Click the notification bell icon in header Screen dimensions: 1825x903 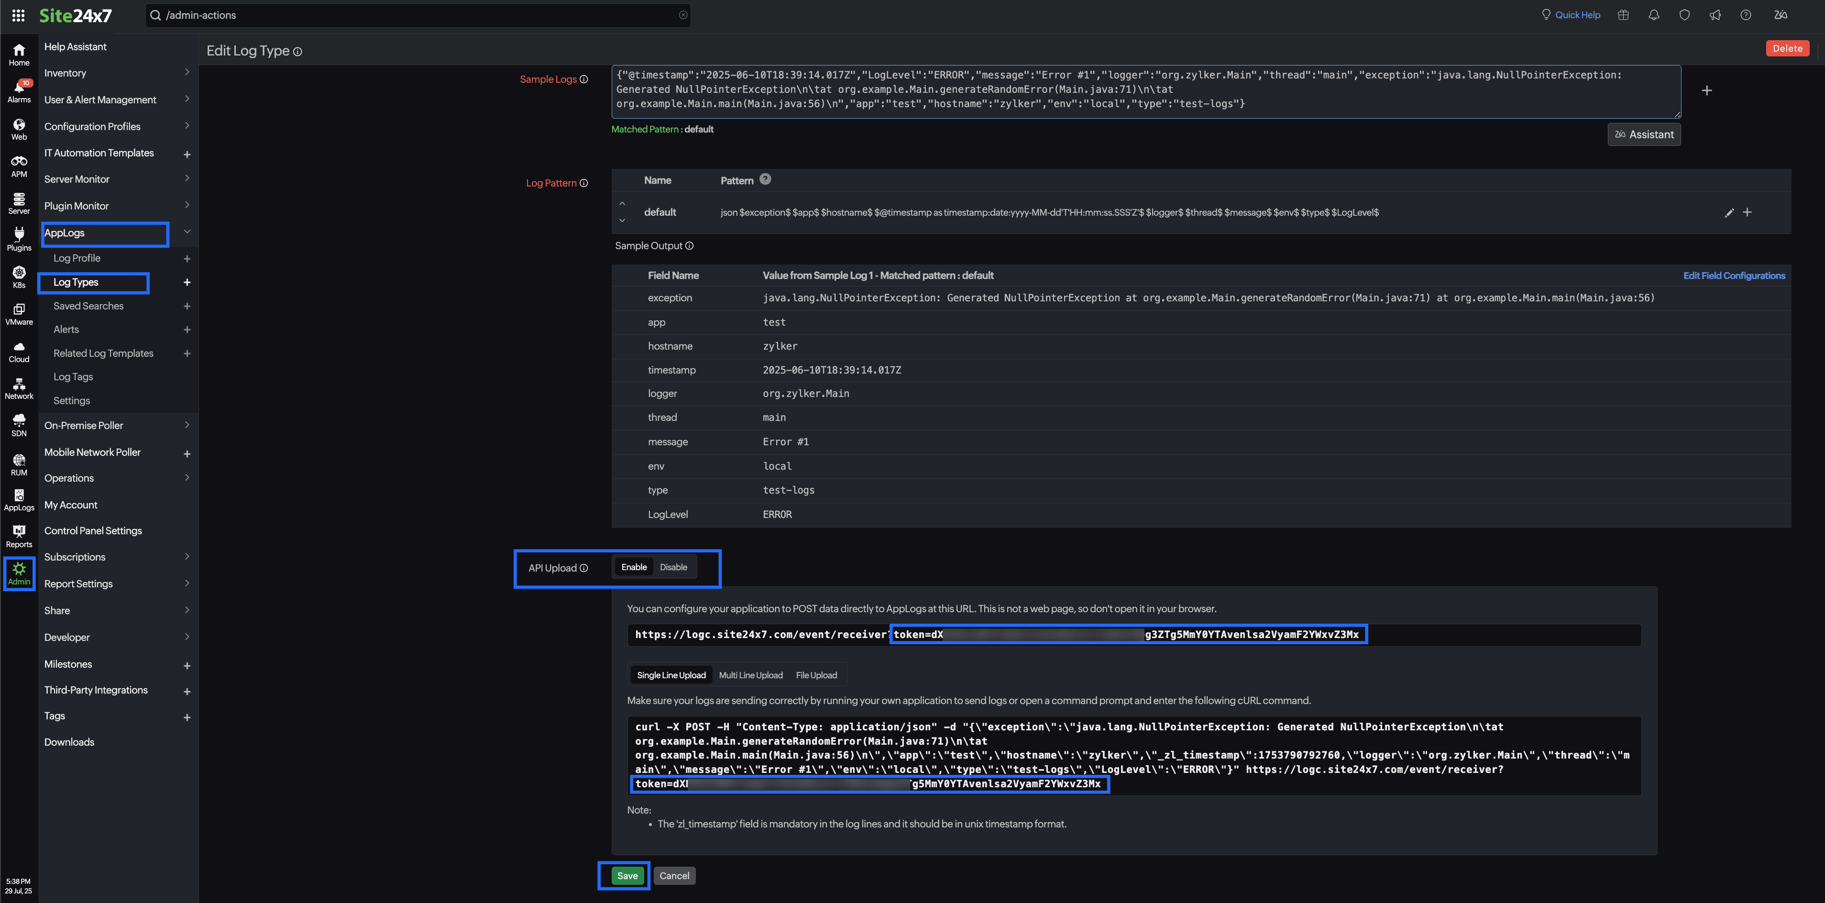click(1654, 15)
